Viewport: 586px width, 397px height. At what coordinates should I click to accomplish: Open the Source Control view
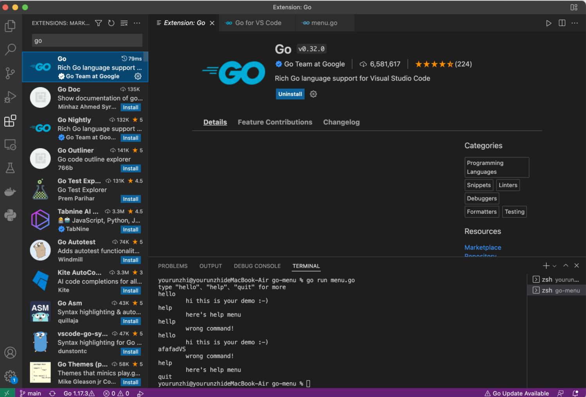click(10, 73)
